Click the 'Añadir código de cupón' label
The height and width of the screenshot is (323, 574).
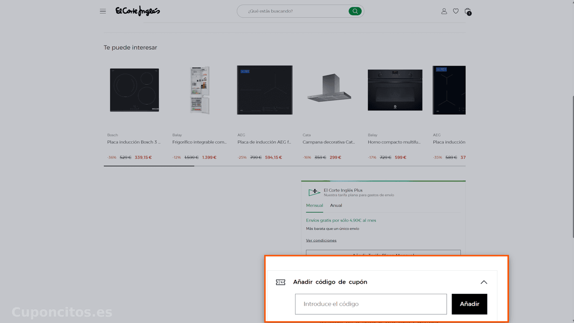[330, 282]
